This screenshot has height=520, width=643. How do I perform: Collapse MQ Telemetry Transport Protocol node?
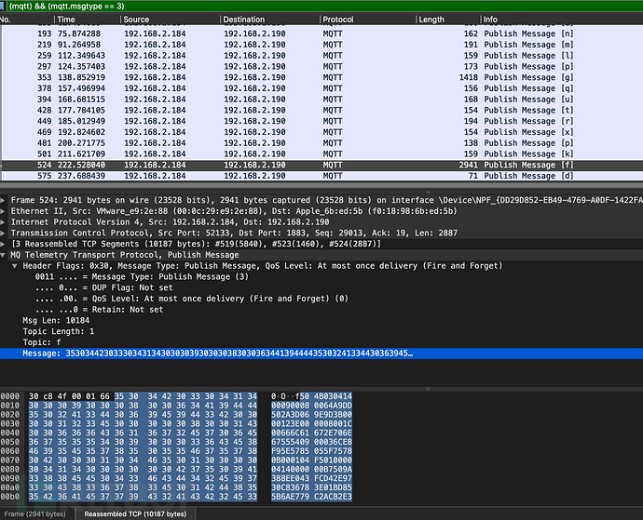3,255
